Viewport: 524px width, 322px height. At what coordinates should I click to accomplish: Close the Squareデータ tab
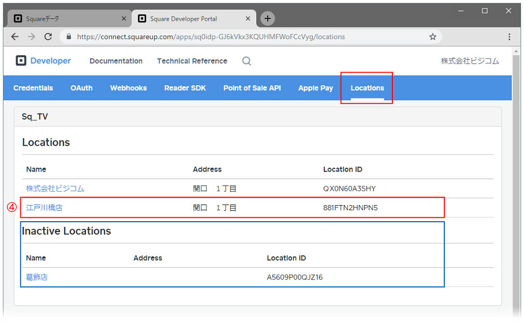point(123,18)
